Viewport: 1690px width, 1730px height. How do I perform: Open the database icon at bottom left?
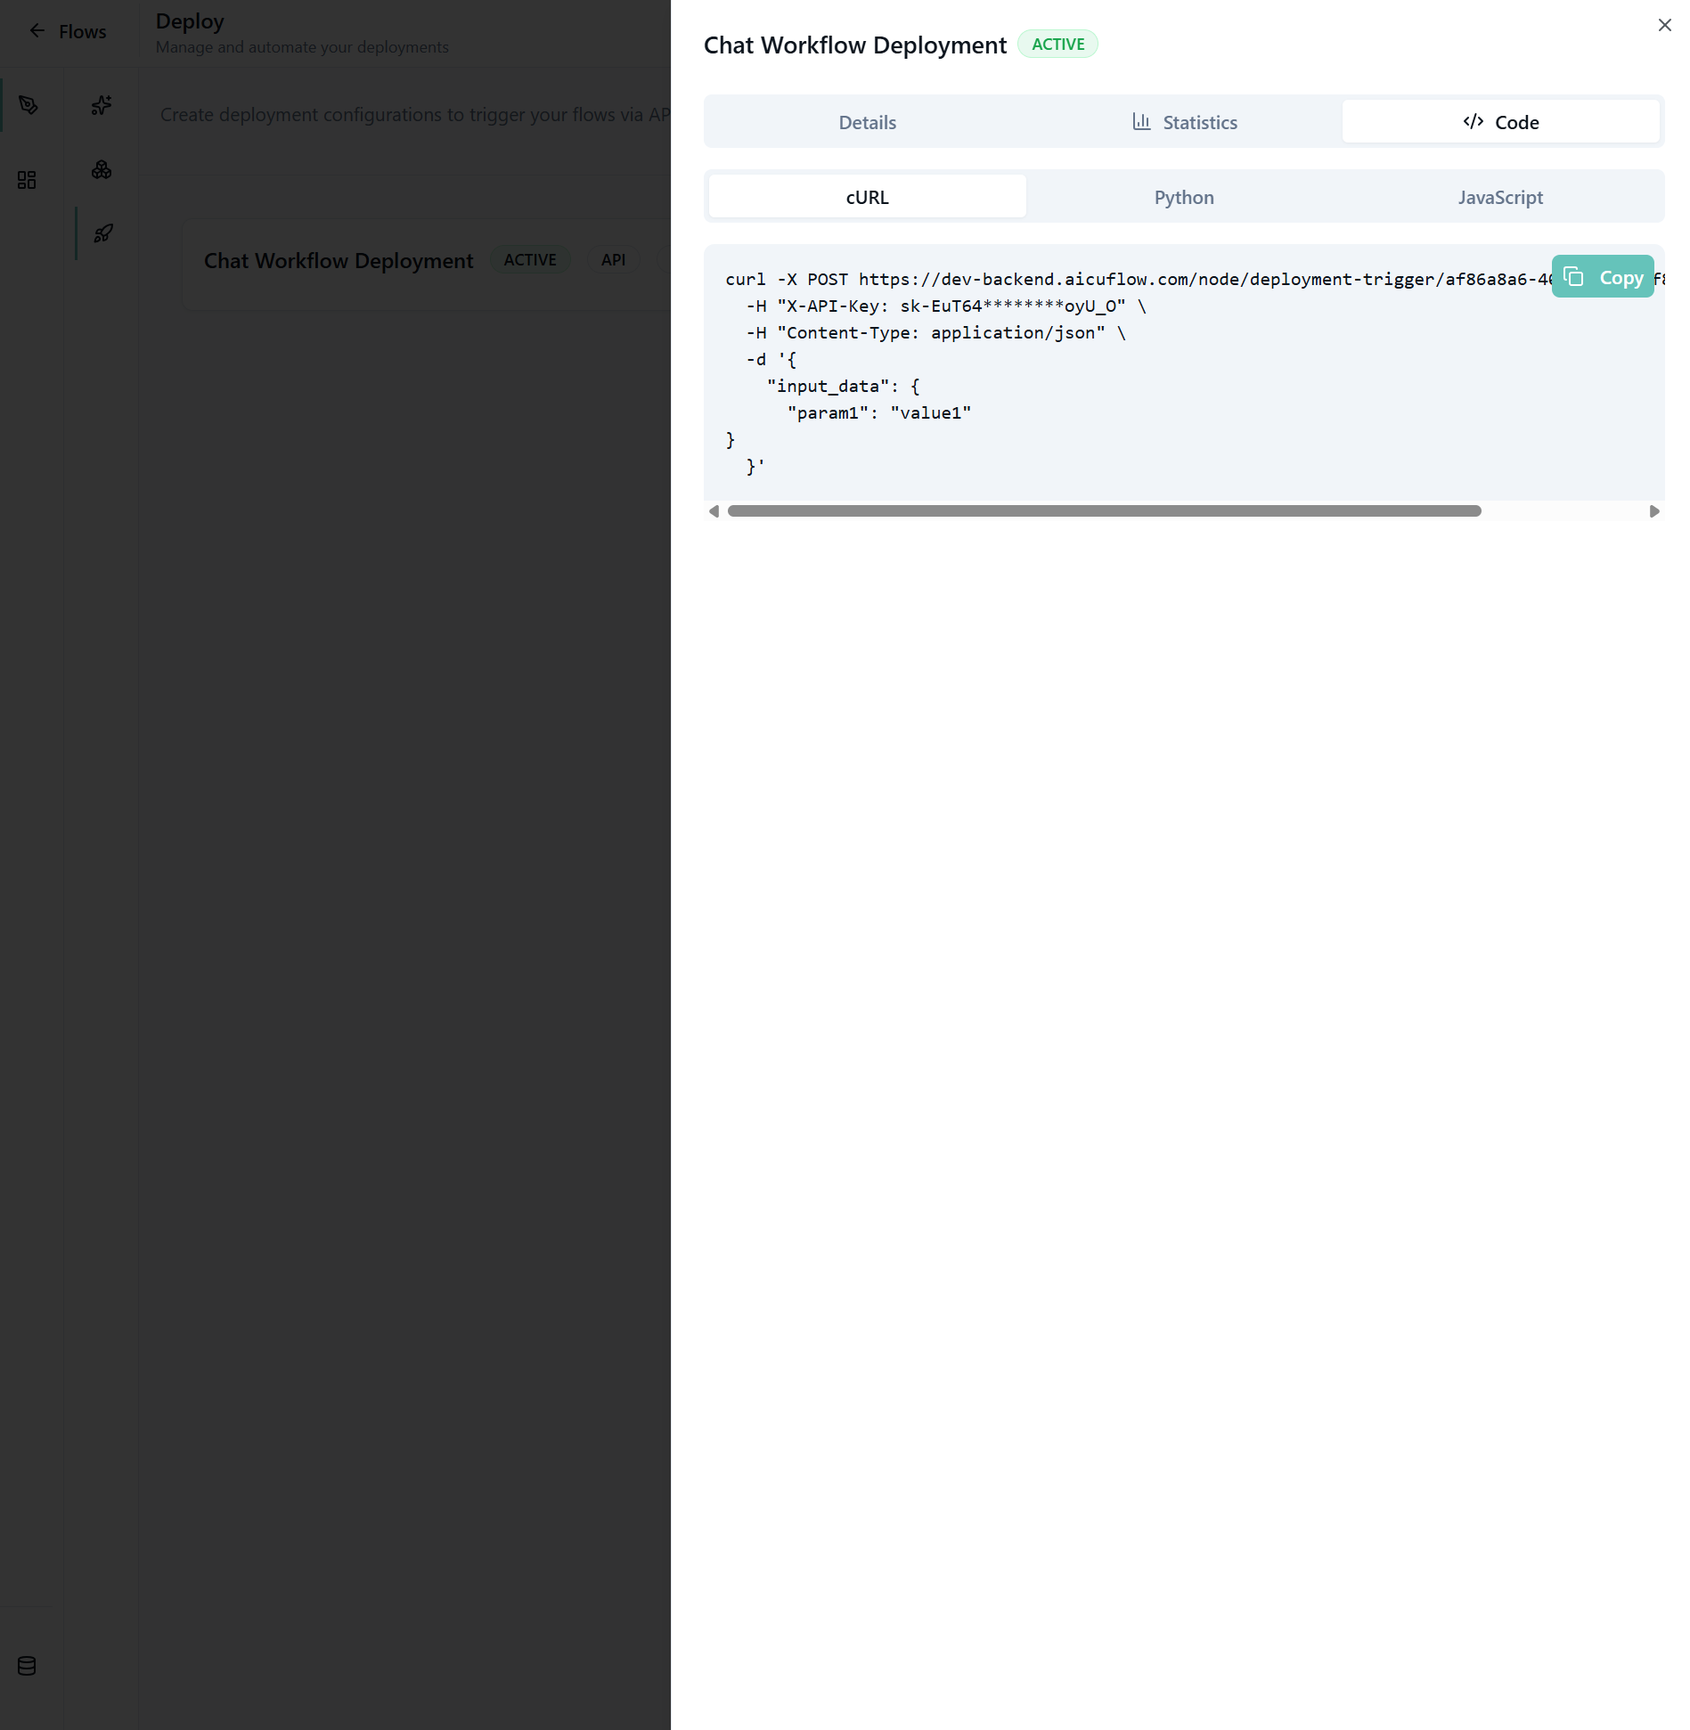click(27, 1666)
